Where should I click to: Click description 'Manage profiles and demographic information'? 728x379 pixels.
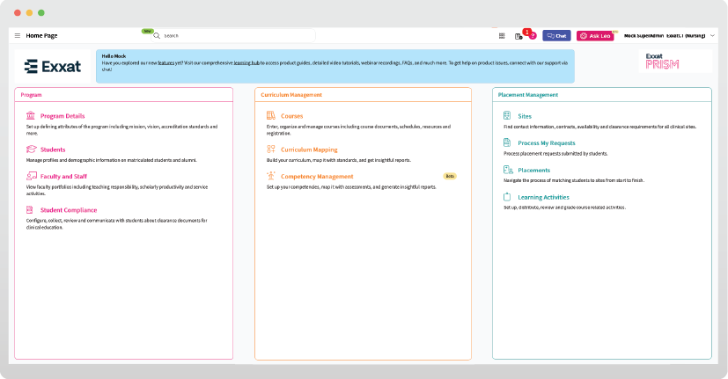(x=112, y=160)
